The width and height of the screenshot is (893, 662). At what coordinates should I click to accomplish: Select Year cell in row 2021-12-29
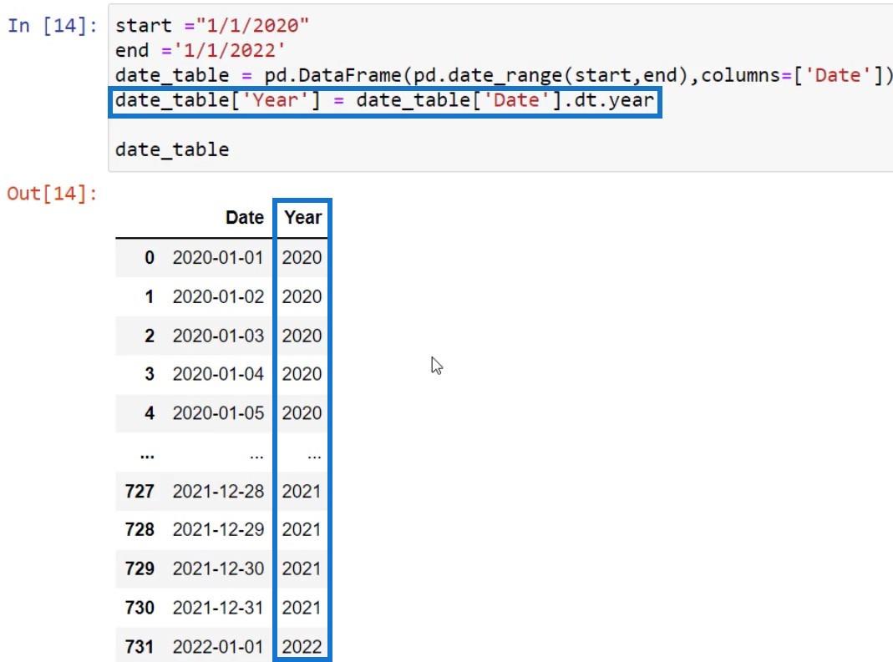[302, 529]
